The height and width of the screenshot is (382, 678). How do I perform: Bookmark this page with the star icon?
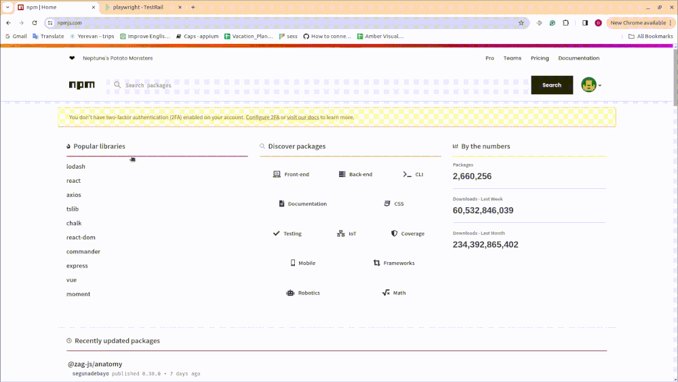[521, 22]
